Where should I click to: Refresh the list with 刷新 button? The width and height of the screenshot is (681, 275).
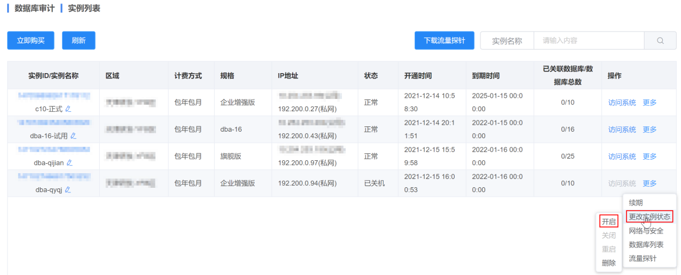coord(79,41)
